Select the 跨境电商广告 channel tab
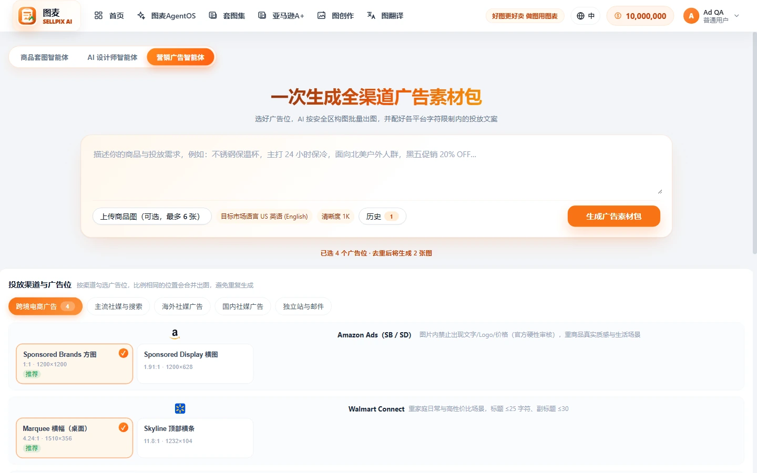 click(45, 306)
